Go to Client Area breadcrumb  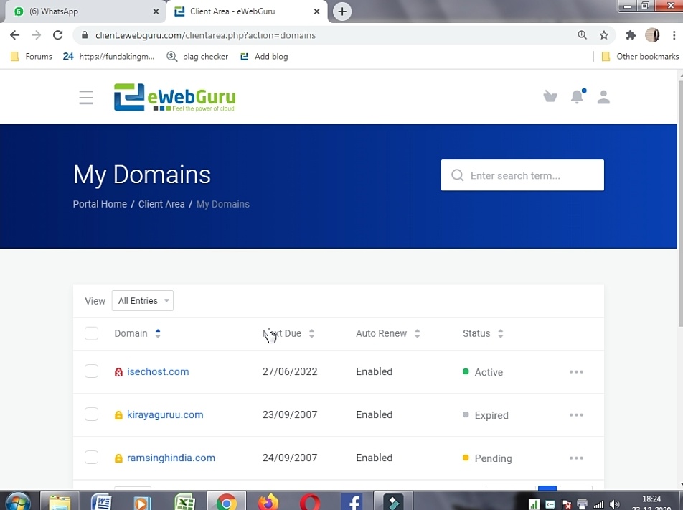pos(161,204)
